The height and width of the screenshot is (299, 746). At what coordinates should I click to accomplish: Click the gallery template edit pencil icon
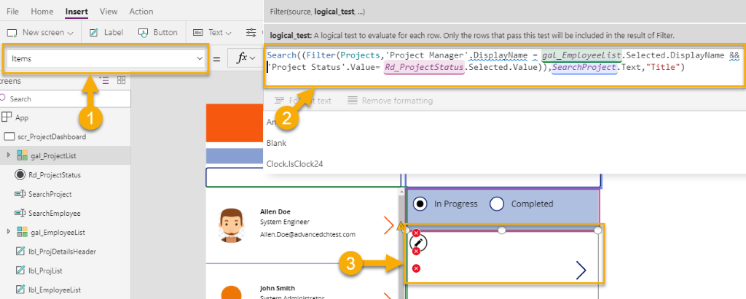(x=417, y=242)
